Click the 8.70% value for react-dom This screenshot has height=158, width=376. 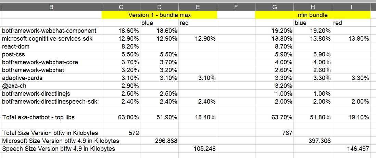point(283,47)
